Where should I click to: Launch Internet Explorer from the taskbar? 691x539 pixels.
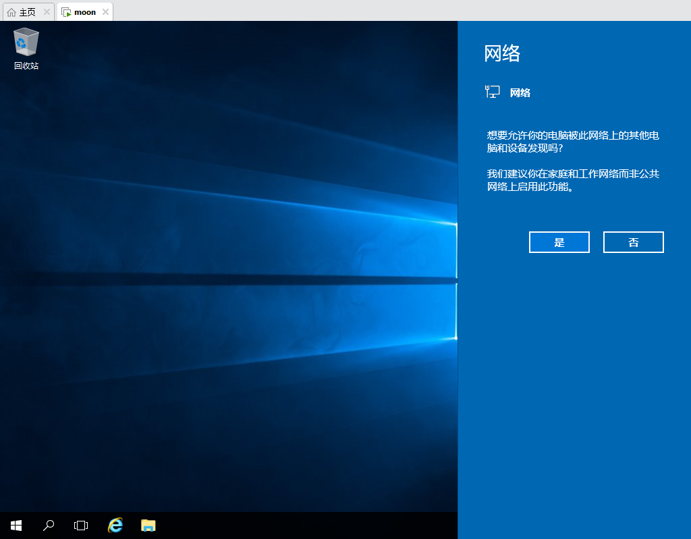[x=115, y=526]
